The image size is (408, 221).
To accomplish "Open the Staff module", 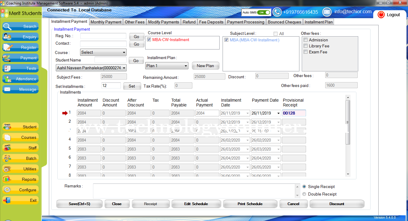I will tap(20, 148).
